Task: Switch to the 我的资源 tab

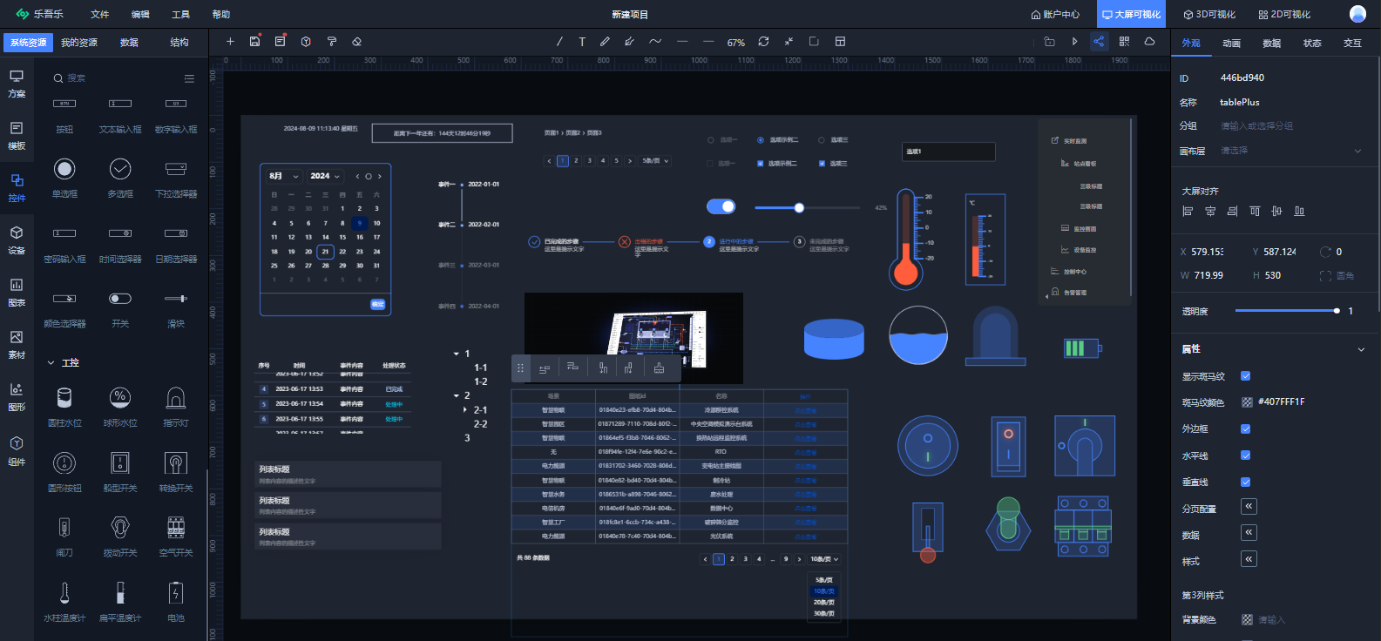Action: point(79,43)
